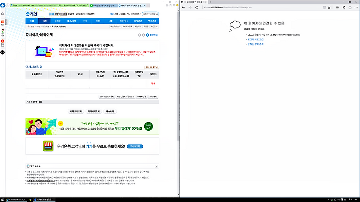The image size is (360, 202).
Task: Click the breadcrumb home icon
Action: 28,27
